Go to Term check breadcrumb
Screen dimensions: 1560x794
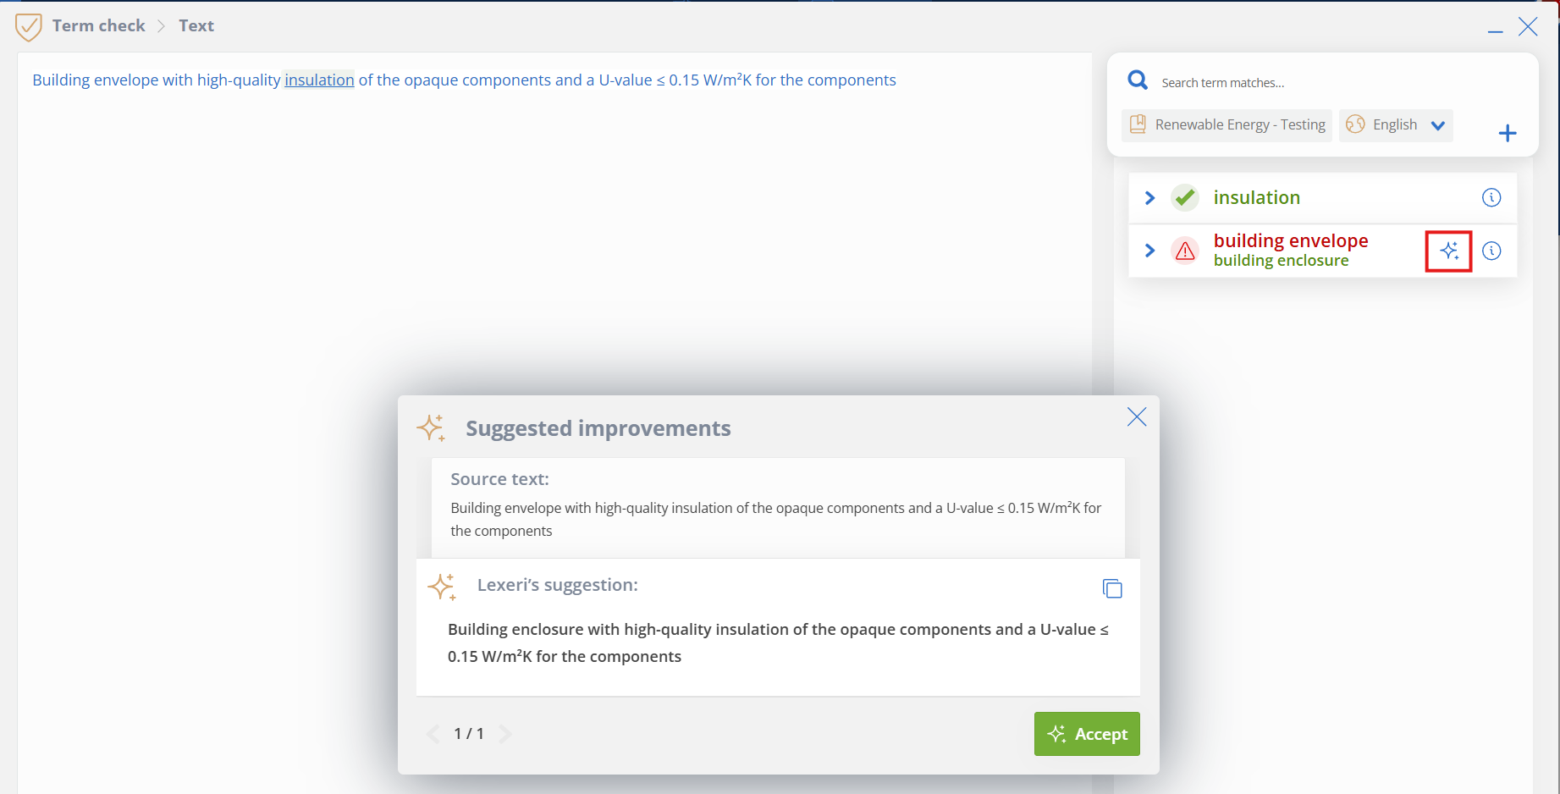[x=98, y=25]
